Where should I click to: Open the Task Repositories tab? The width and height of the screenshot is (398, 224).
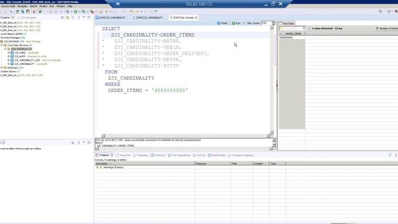pyautogui.click(x=179, y=155)
